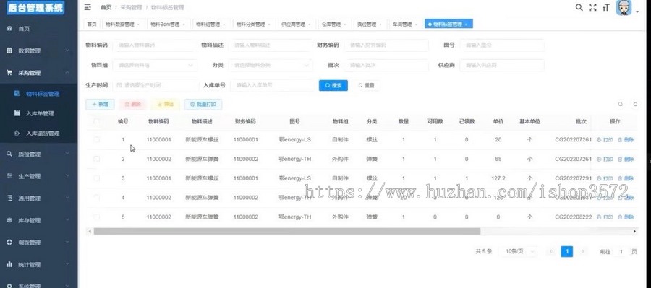651x288 pixels.
Task: Click the 通用管理 sidebar icon
Action: (x=9, y=198)
